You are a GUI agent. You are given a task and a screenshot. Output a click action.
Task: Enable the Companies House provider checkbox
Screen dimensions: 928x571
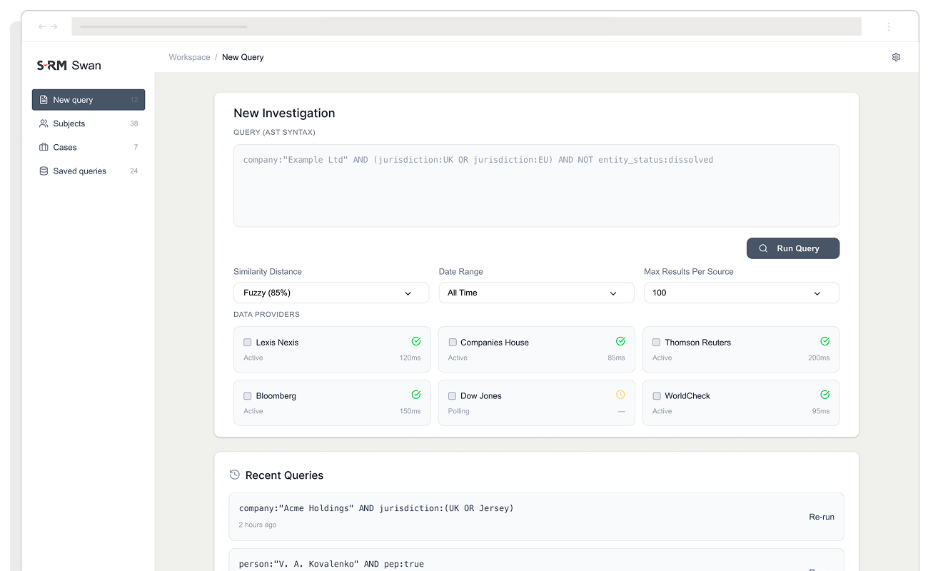[x=453, y=343]
